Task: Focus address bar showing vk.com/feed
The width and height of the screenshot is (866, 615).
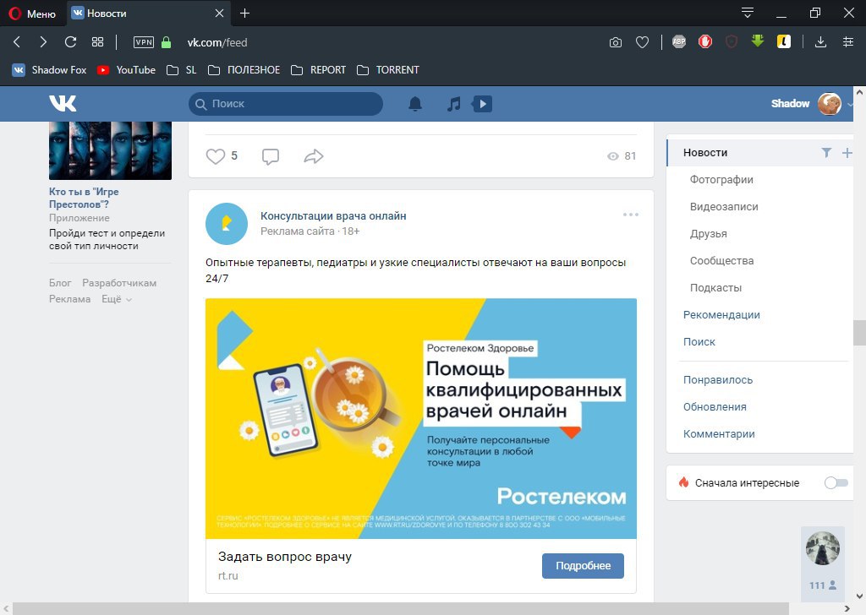Action: click(x=217, y=42)
